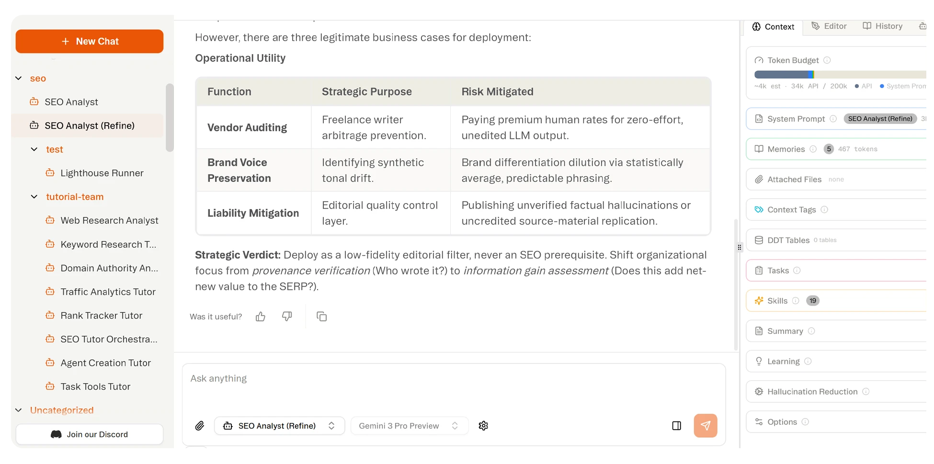
Task: Give the response a thumbs up
Action: point(261,316)
